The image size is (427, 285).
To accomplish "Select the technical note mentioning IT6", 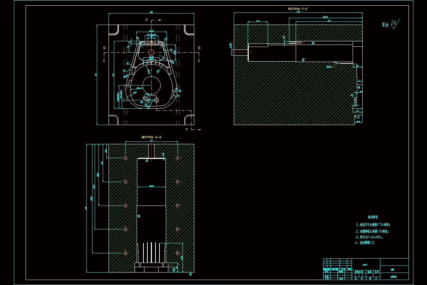I will [372, 231].
